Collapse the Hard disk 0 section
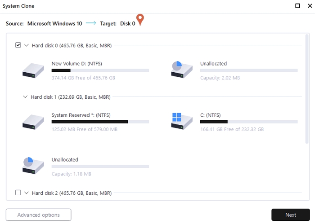315x224 pixels. click(x=26, y=45)
